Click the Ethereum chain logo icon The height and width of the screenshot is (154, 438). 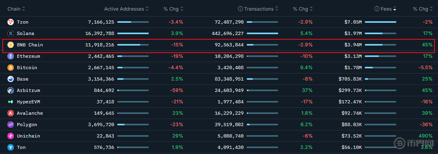click(x=11, y=56)
